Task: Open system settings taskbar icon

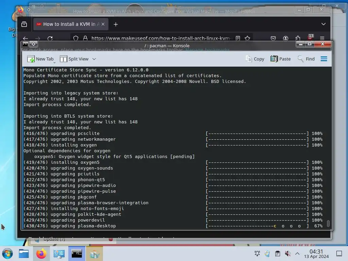Action: click(x=59, y=254)
